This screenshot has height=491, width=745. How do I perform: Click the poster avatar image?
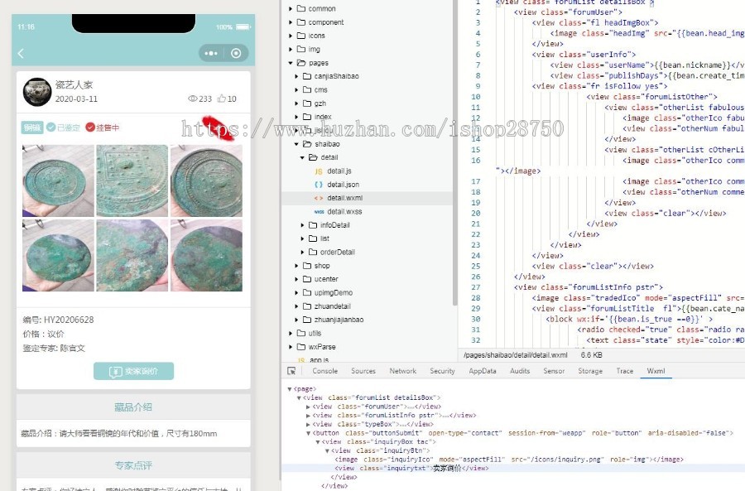[x=37, y=92]
